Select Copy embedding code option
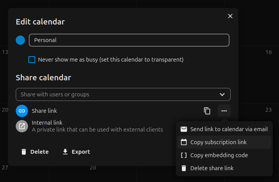 tap(219, 155)
